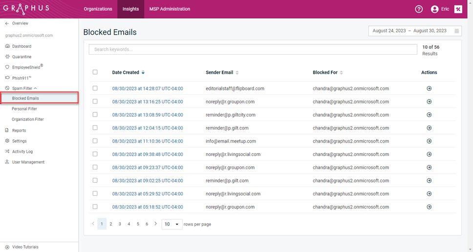Click the Reports document icon
Viewport: 473px width, 252px height.
click(x=7, y=130)
